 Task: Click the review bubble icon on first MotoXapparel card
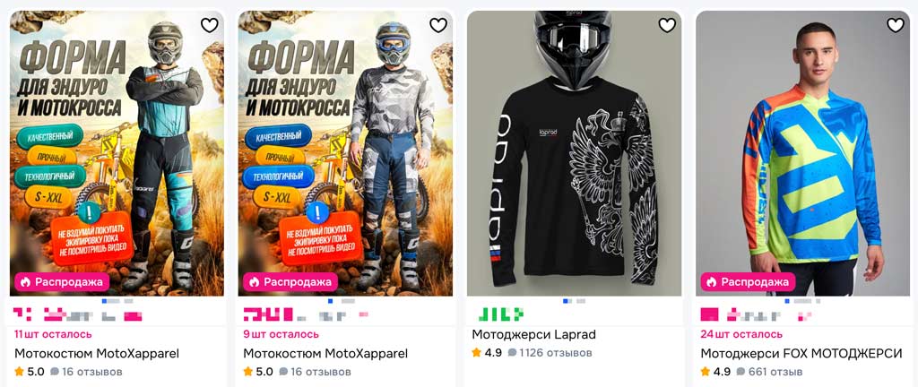coord(55,371)
